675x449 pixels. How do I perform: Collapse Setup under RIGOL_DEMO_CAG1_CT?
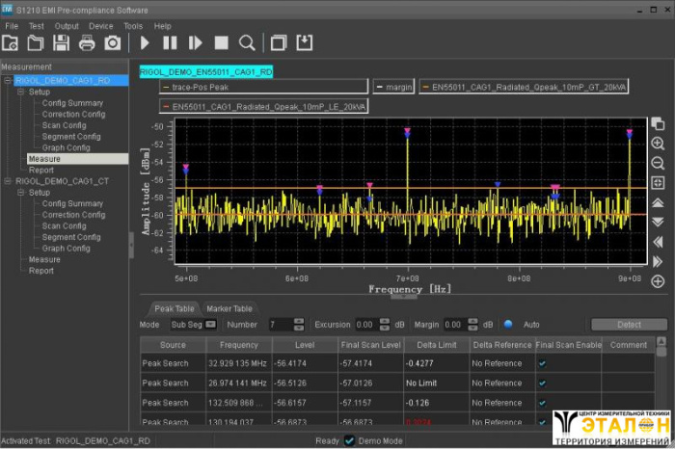click(20, 193)
